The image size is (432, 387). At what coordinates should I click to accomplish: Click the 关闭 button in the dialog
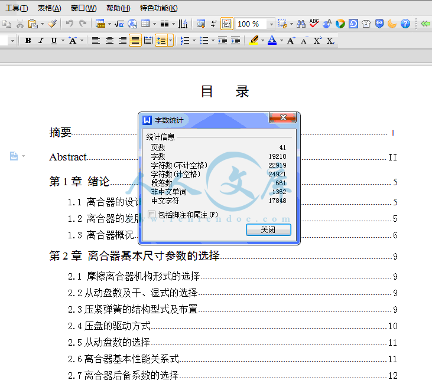268,229
